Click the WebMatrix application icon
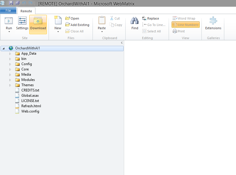Viewport: 236px width, 175px height. tap(2, 3)
